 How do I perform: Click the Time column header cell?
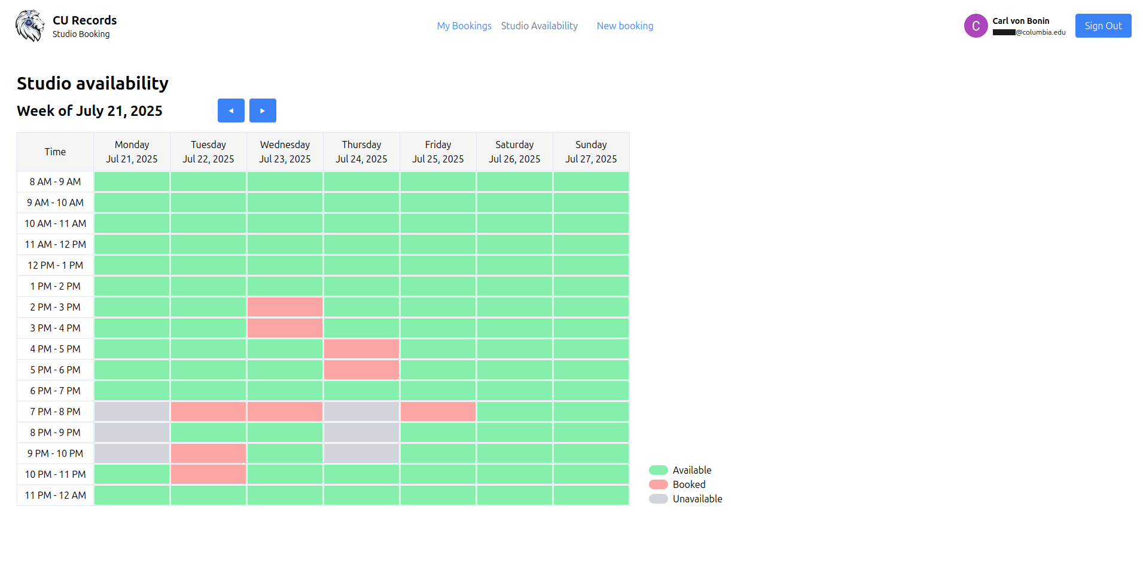click(x=55, y=152)
